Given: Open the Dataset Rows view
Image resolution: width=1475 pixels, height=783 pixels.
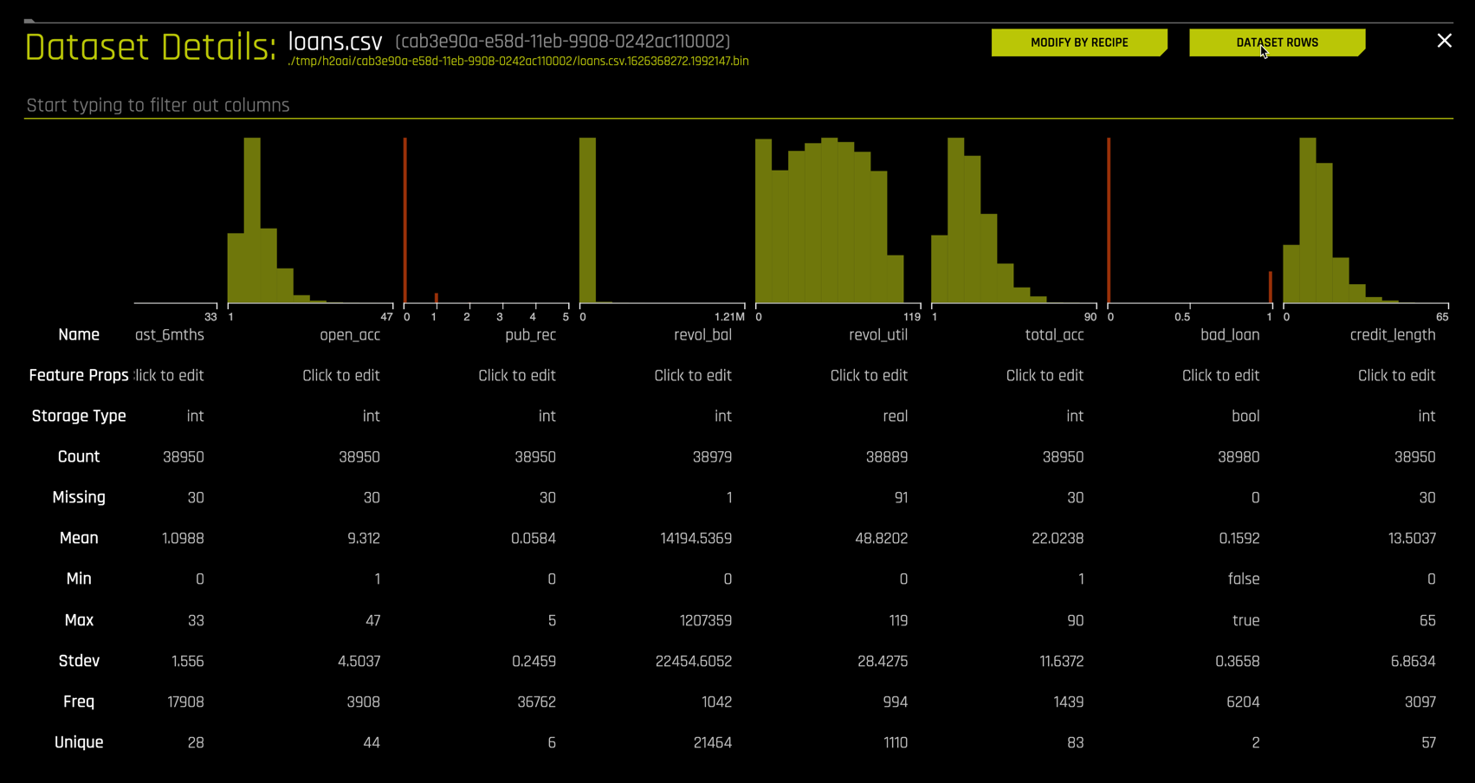Looking at the screenshot, I should (1277, 42).
